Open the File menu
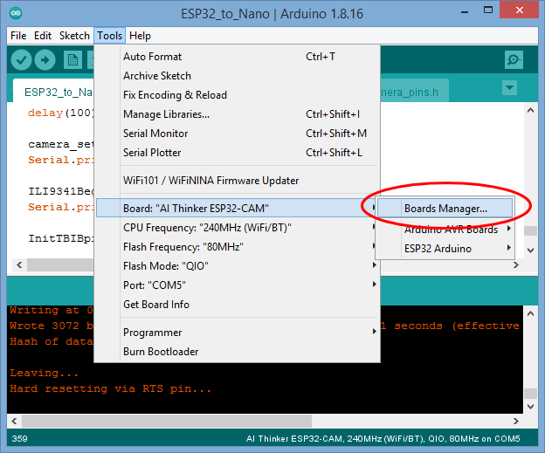The width and height of the screenshot is (545, 453). pyautogui.click(x=18, y=36)
